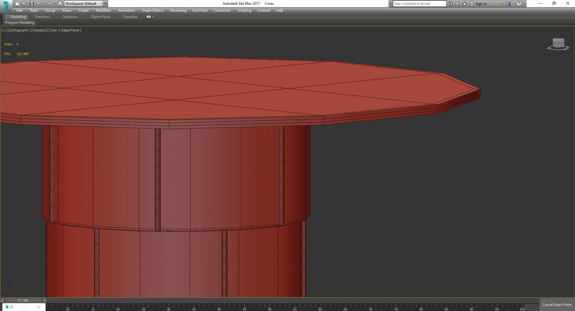
Task: Click the viewport [+] general menu label
Action: (4, 30)
